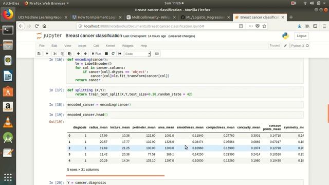This screenshot has width=329, height=185.
Task: Open the command palette via the keyboard icon
Action: point(157,53)
